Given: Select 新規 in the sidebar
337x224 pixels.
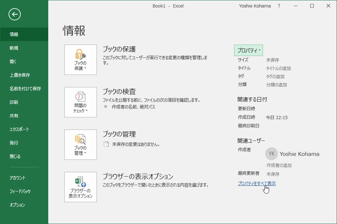Looking at the screenshot, I should tap(24, 48).
